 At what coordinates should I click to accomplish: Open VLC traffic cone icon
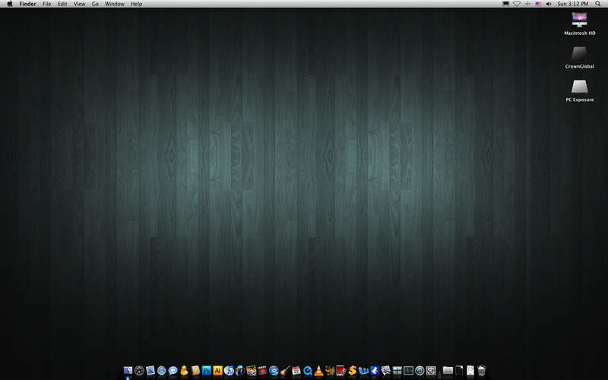coord(318,371)
